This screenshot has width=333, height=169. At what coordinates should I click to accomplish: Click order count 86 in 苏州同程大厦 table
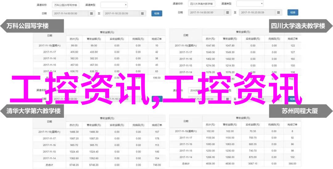[x=292, y=144]
